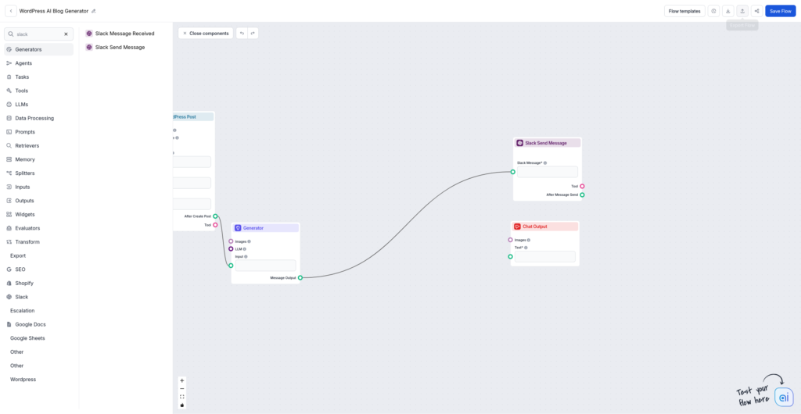Viewport: 801px width, 414px height.
Task: Expand the Google Docs category
Action: pyautogui.click(x=30, y=324)
